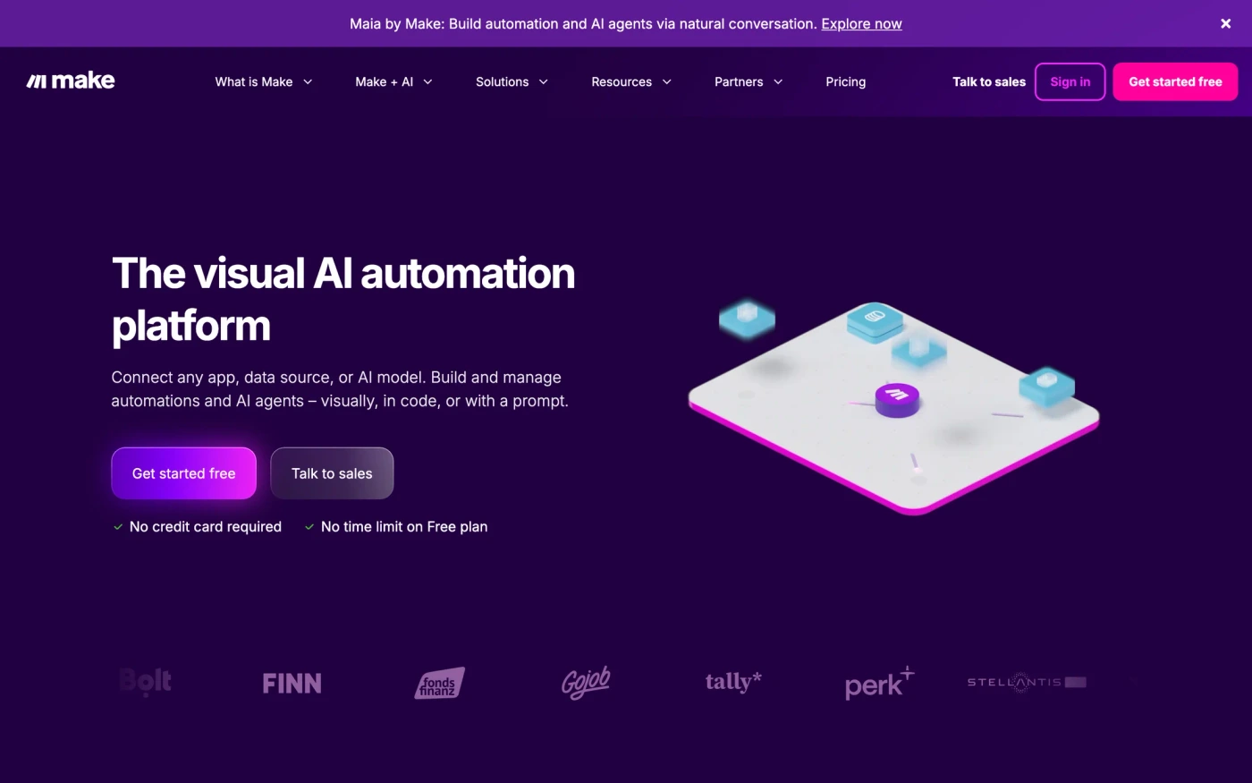Click the Sign in button
Screen dimensions: 1252x783
[x=1070, y=81]
